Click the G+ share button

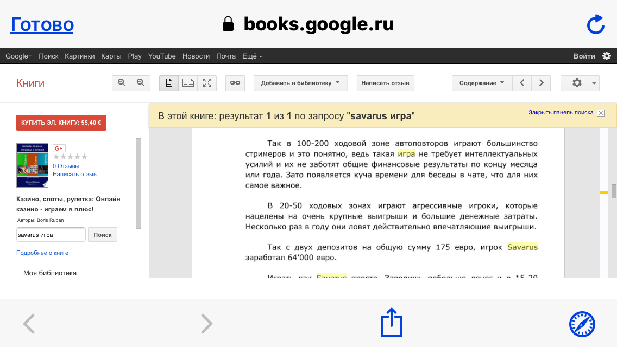(x=59, y=149)
